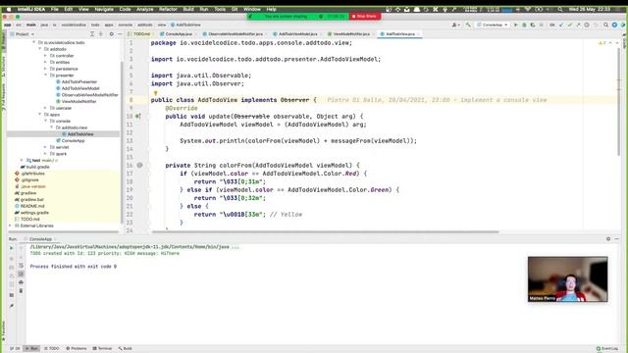Viewport: 628px width, 353px height.
Task: Open the Run configuration ConsoleApp dropdown
Action: 493,25
